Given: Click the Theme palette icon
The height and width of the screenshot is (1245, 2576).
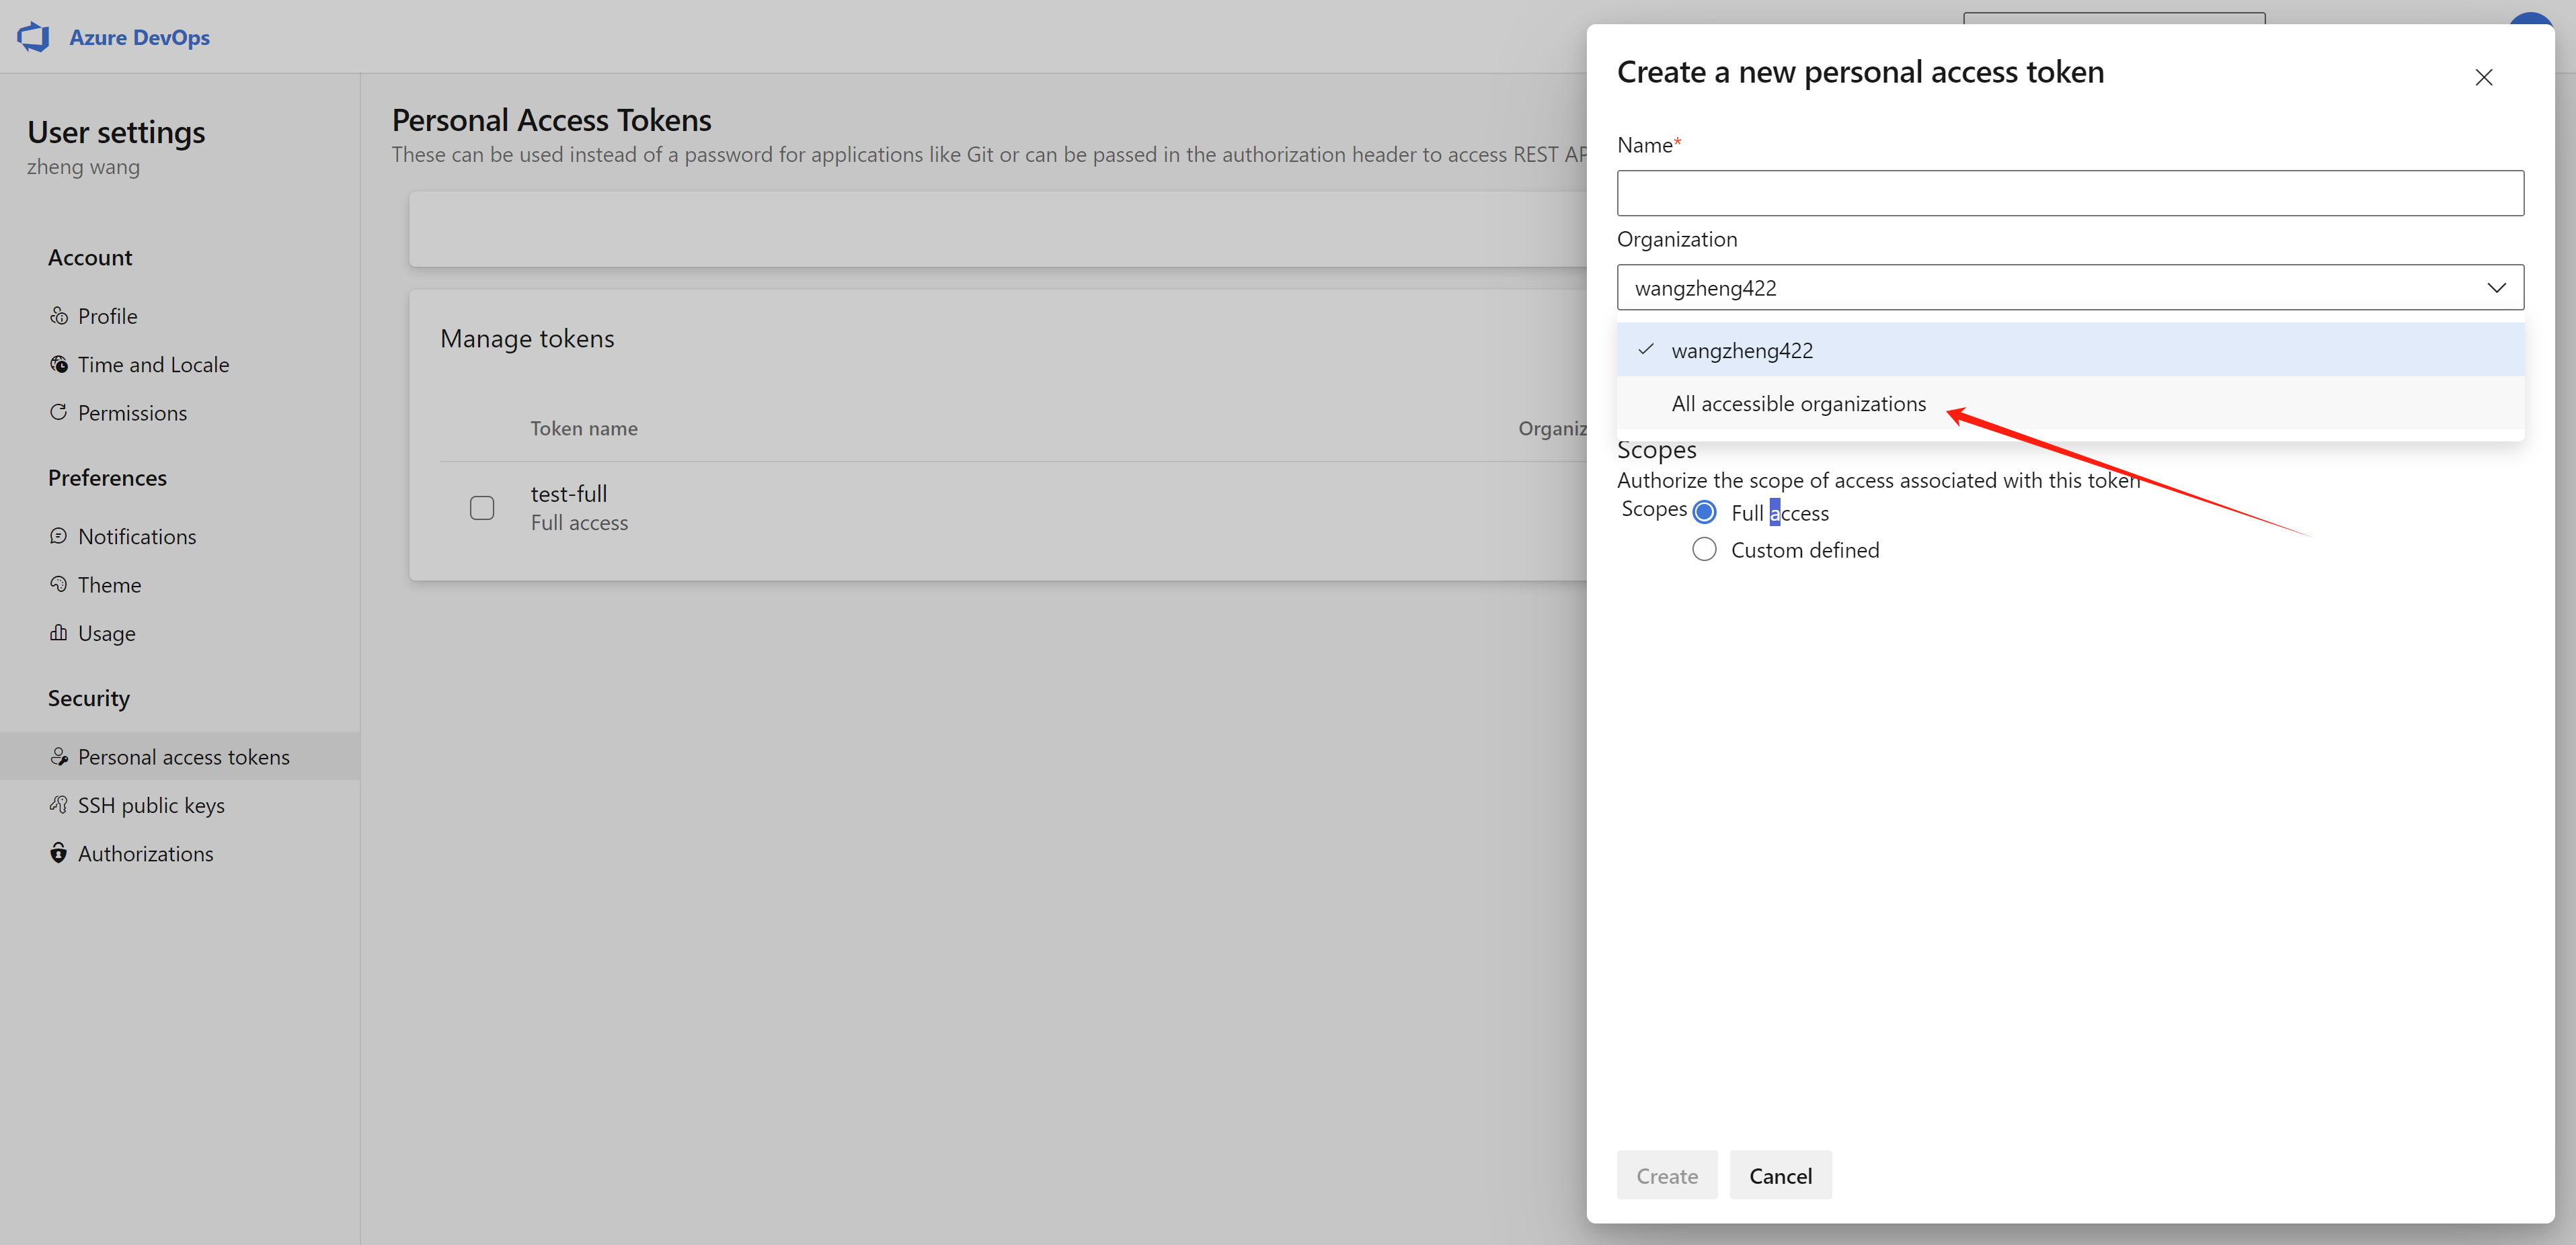Looking at the screenshot, I should 59,584.
